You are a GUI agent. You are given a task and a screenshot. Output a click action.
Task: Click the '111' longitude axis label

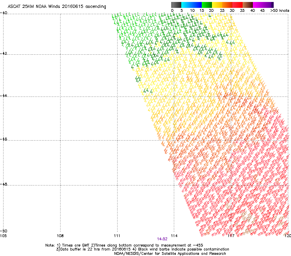[x=117, y=236]
